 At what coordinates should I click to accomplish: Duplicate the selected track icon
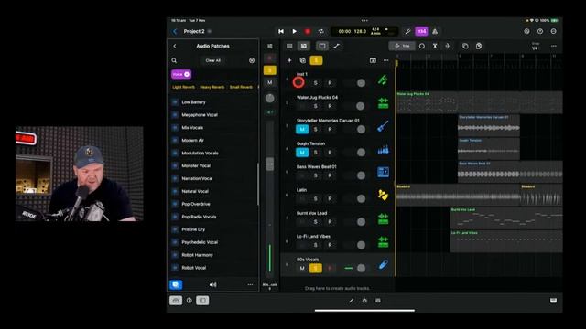point(303,60)
